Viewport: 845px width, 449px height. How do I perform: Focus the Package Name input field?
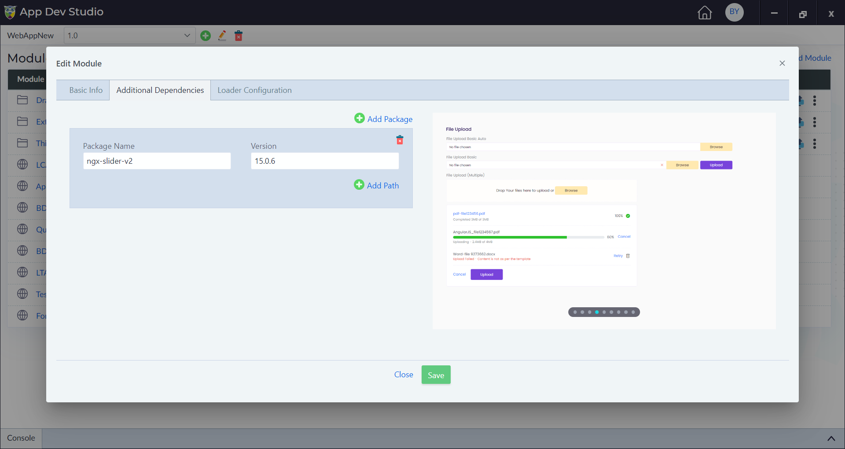[157, 161]
